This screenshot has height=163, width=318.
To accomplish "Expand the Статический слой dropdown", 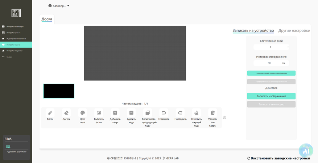I will click(271, 47).
